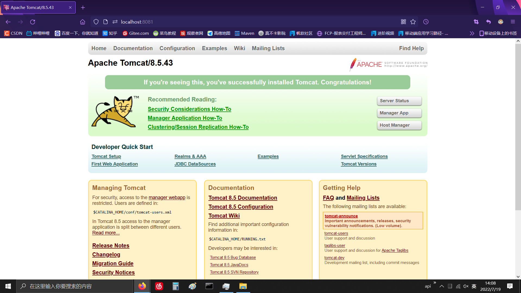Open the CSDN bookmark
This screenshot has width=521, height=293.
tap(13, 33)
